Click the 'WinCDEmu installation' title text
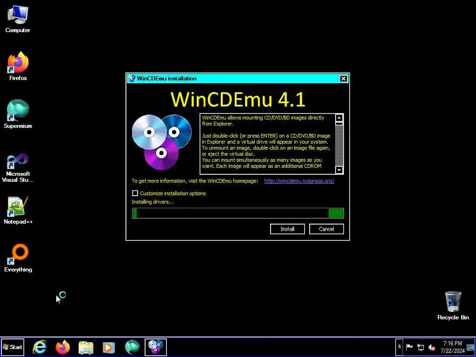The height and width of the screenshot is (357, 476). coord(167,79)
